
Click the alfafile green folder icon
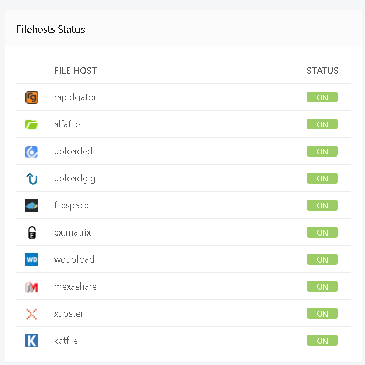pyautogui.click(x=32, y=124)
